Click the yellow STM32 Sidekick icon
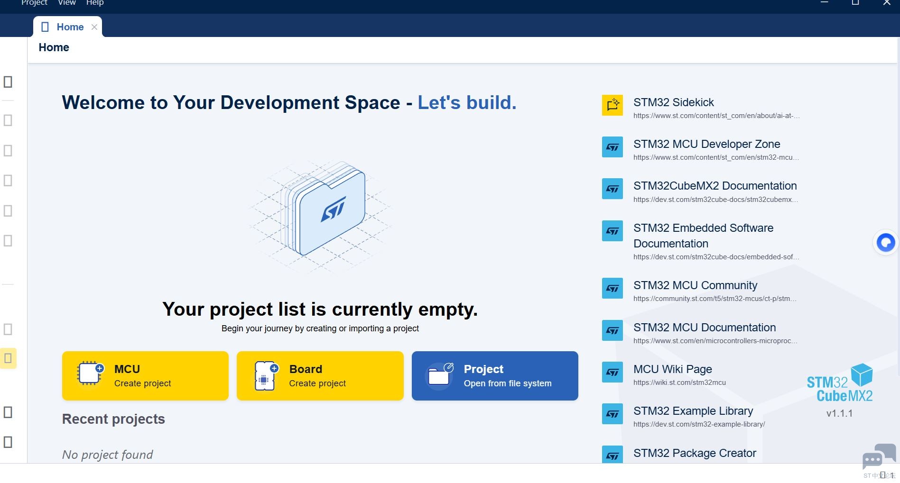The width and height of the screenshot is (900, 483). (x=612, y=105)
